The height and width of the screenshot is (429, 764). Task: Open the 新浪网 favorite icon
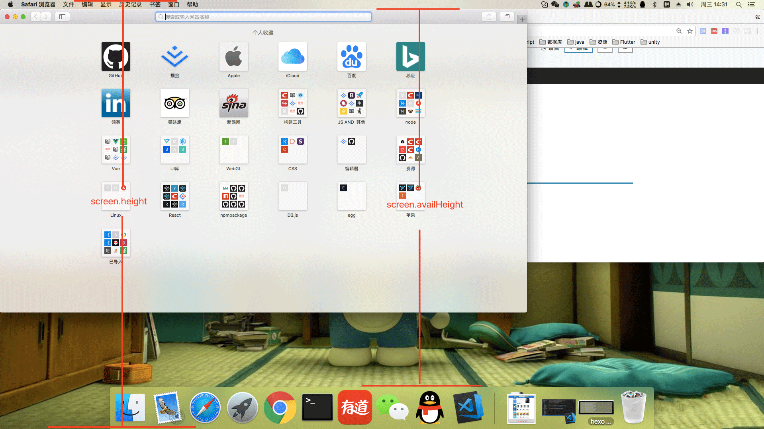click(233, 103)
